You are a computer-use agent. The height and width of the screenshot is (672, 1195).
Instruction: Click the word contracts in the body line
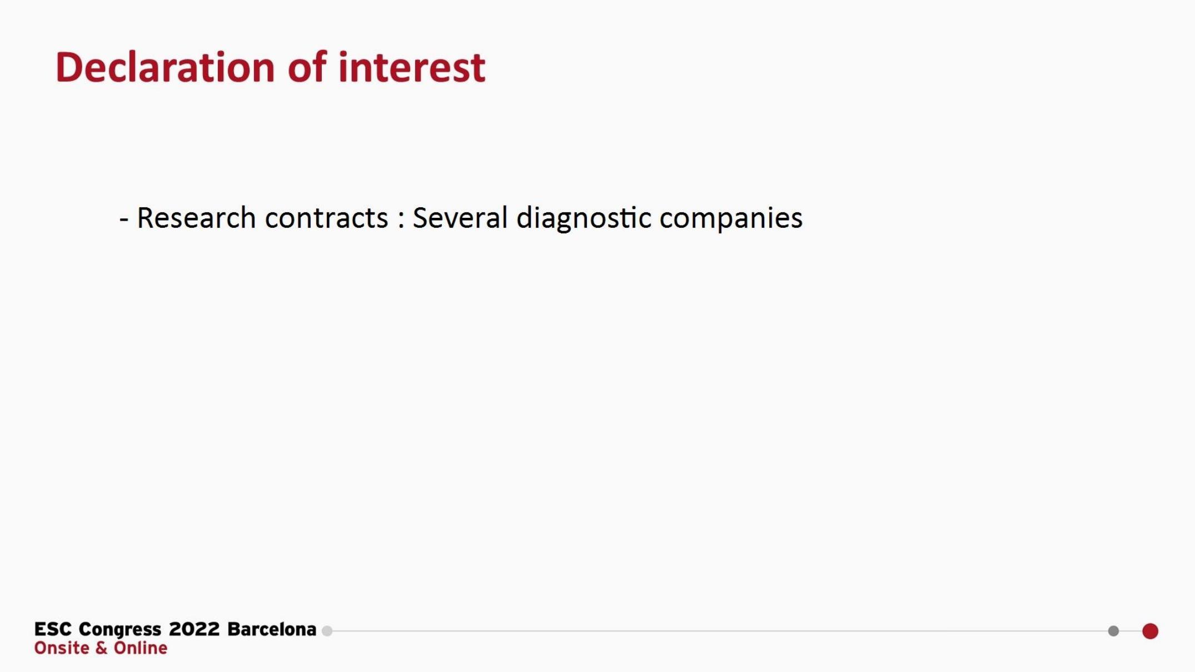point(326,217)
